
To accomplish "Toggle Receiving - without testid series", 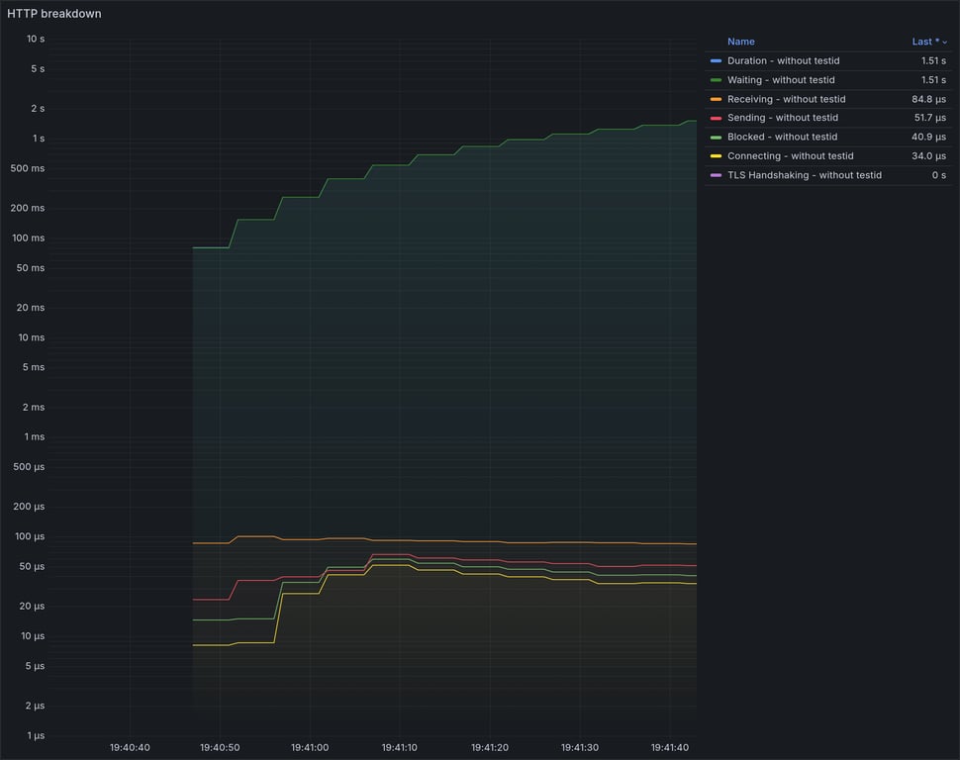I will (x=786, y=99).
